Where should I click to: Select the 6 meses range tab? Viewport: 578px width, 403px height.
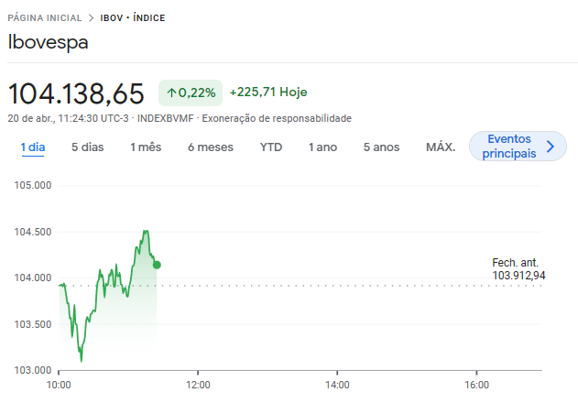210,147
